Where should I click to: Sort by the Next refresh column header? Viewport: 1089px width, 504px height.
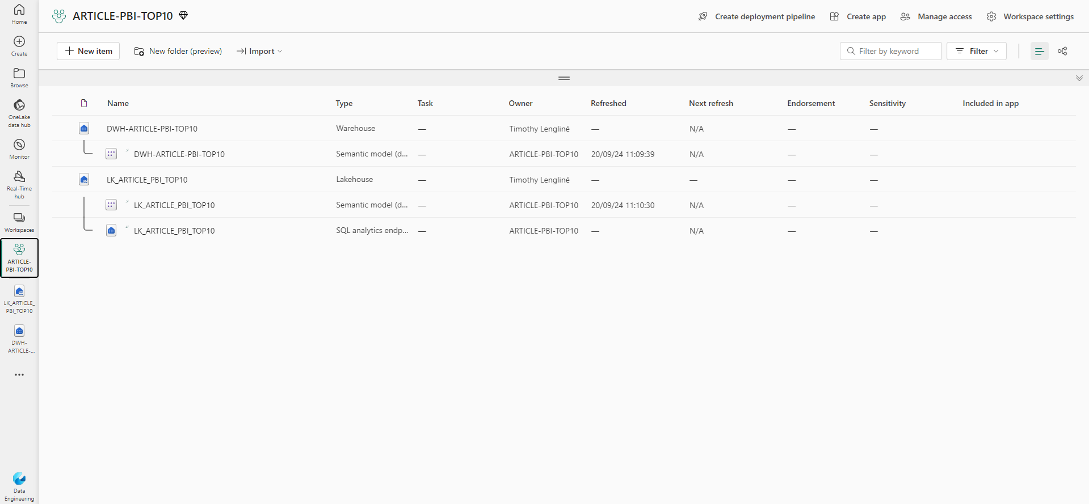tap(711, 103)
